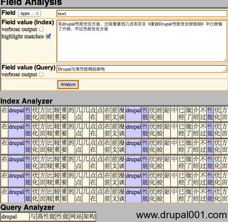Click the Analyze button
Screen dimensions: 228x222
[68, 85]
